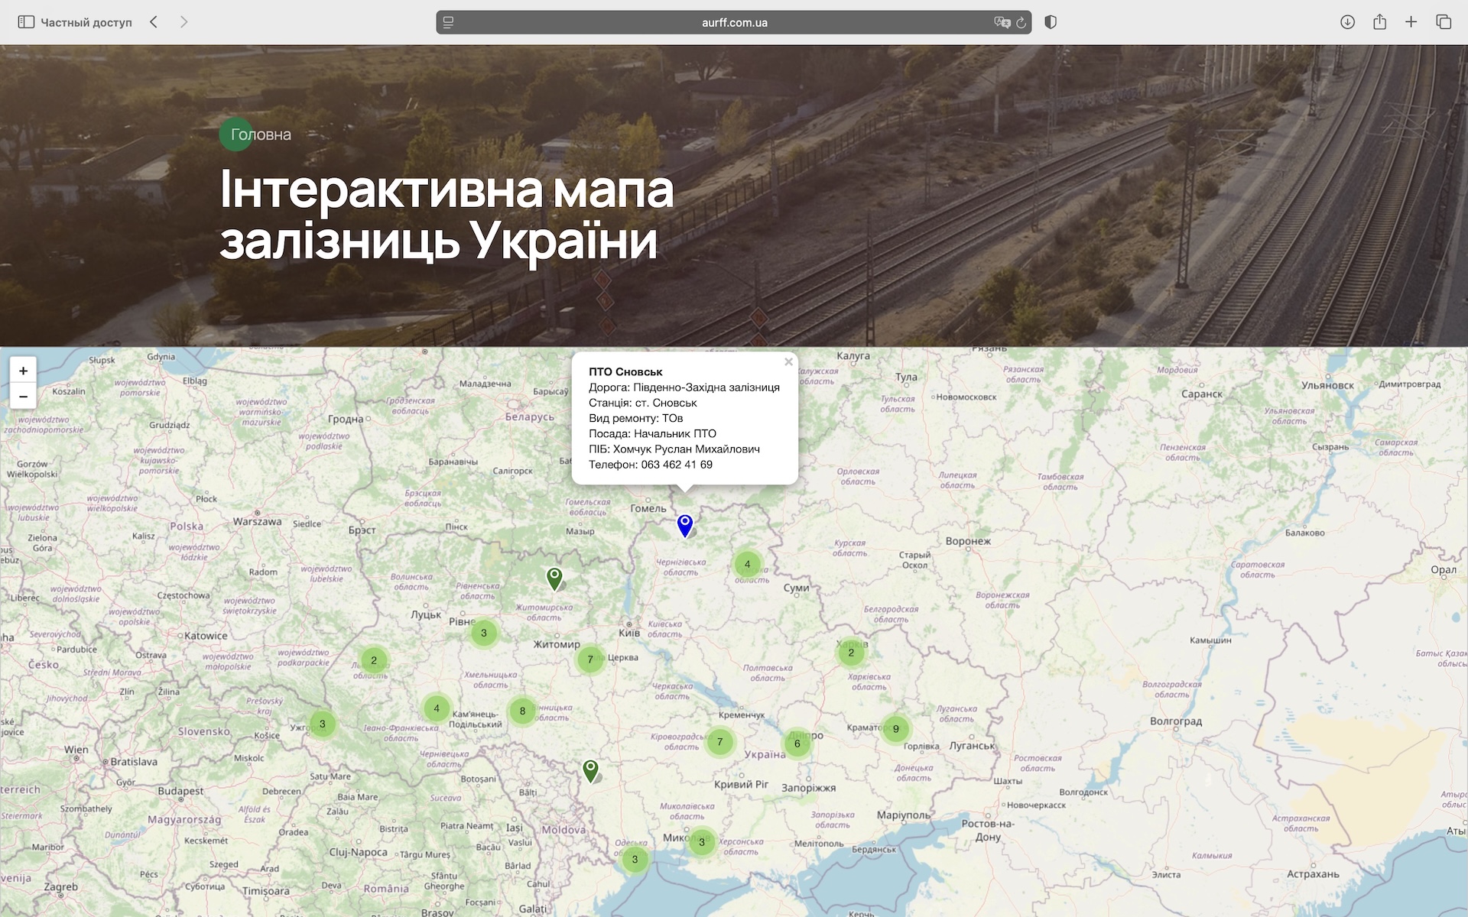This screenshot has width=1468, height=917.
Task: Click the Інтерактивна мапа залізниць України heading
Action: 447,215
